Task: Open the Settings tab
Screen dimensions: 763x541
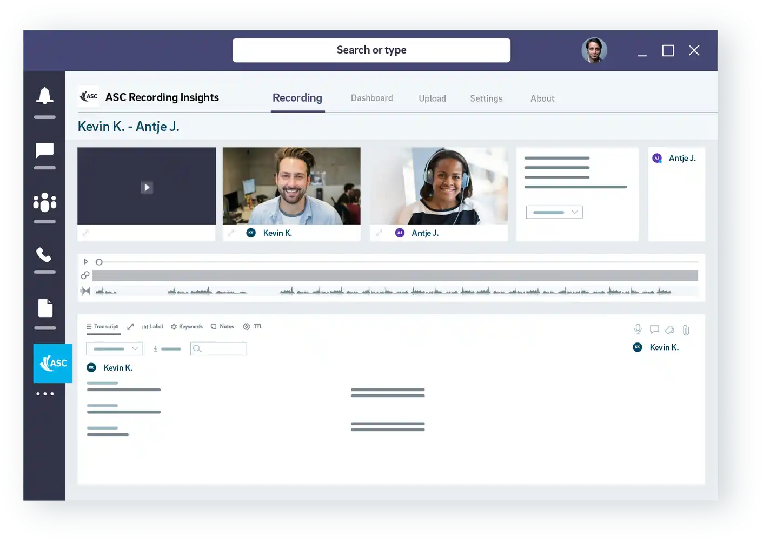Action: (486, 98)
